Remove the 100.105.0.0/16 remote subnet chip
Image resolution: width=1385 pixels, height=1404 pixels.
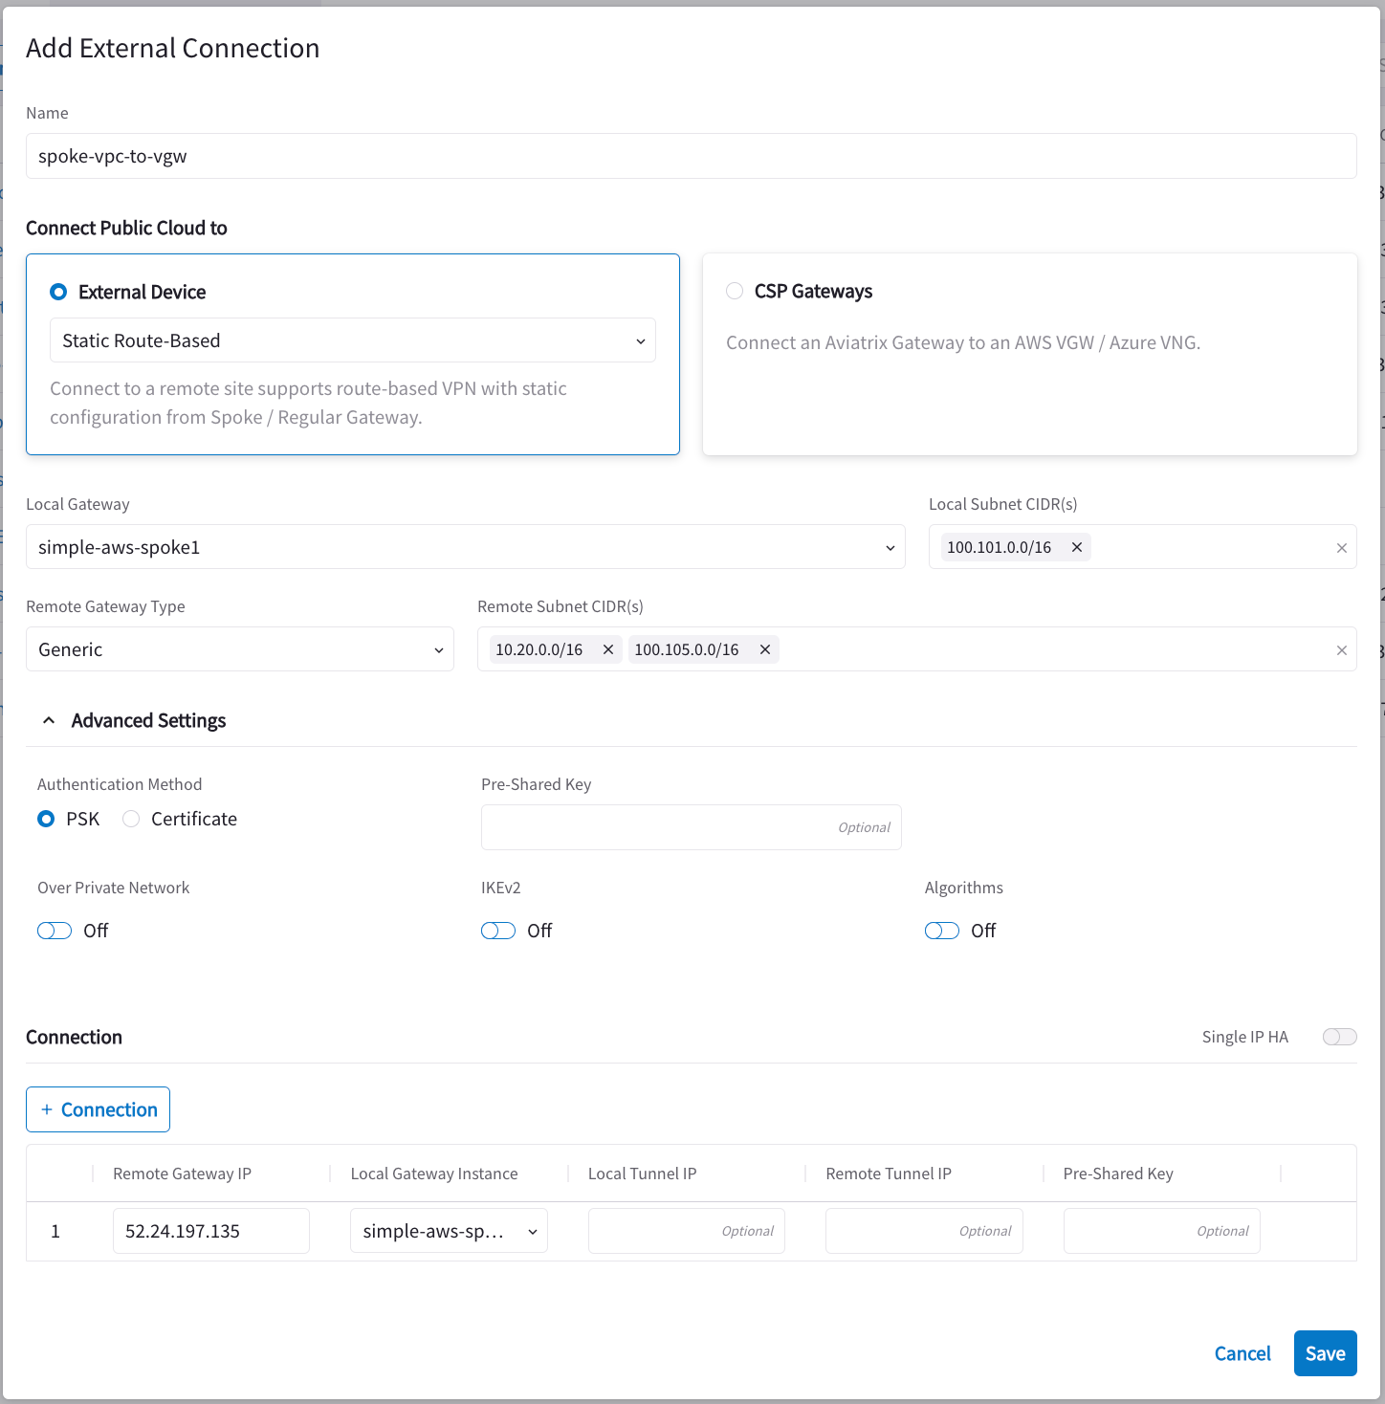[x=764, y=648]
